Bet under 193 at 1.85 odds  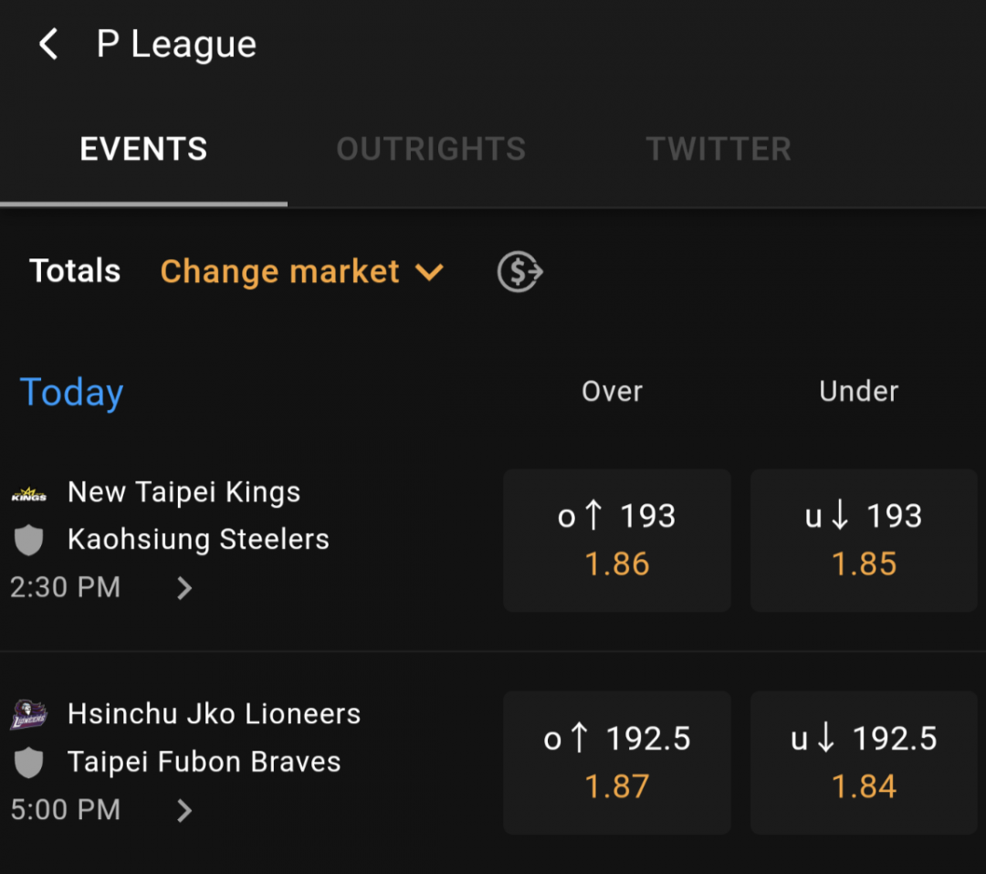864,541
